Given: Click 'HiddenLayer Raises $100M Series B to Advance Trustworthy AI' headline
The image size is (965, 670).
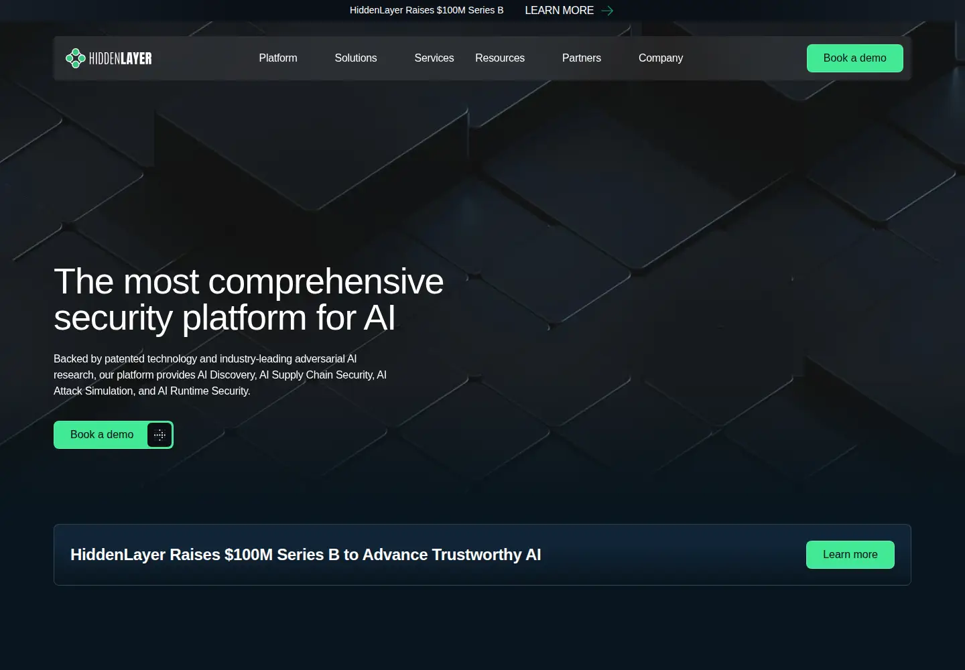Looking at the screenshot, I should tap(306, 555).
